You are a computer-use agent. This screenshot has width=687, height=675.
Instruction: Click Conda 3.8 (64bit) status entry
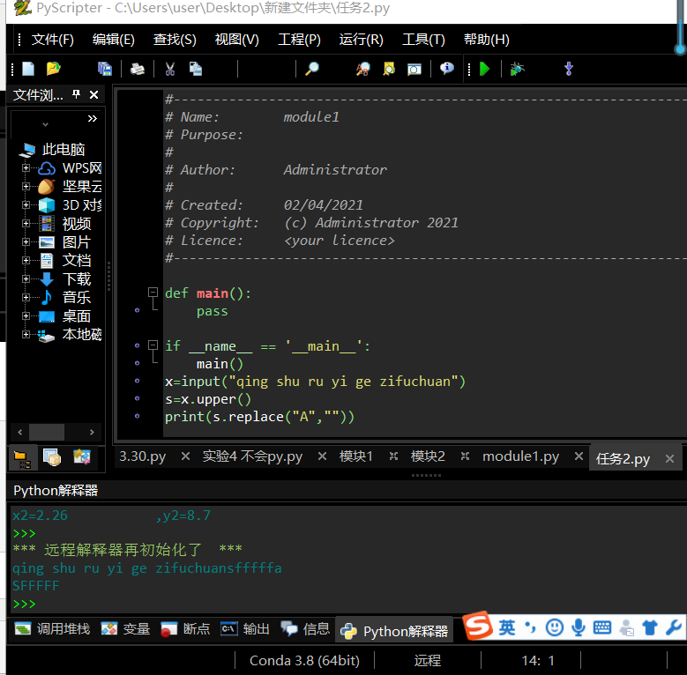(x=304, y=660)
